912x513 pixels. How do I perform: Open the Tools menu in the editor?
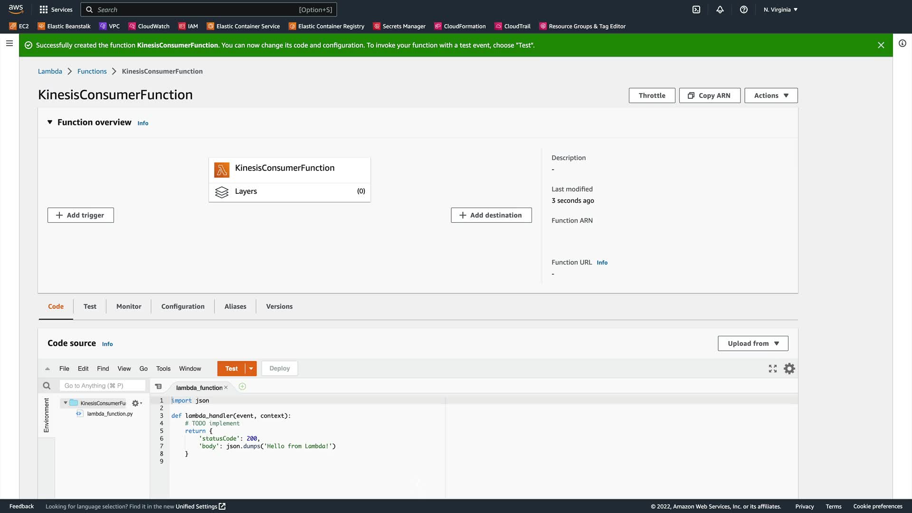163,369
